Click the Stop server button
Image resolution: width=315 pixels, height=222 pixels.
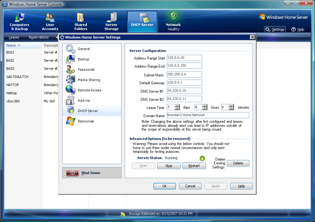169,166
